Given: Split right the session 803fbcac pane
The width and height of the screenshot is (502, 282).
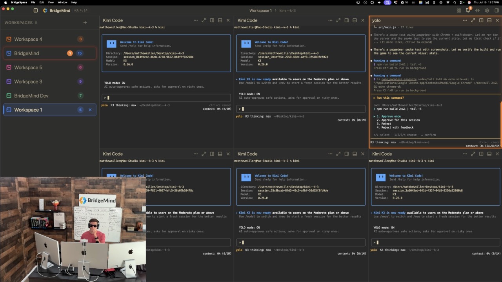Looking at the screenshot, I should 212,20.
